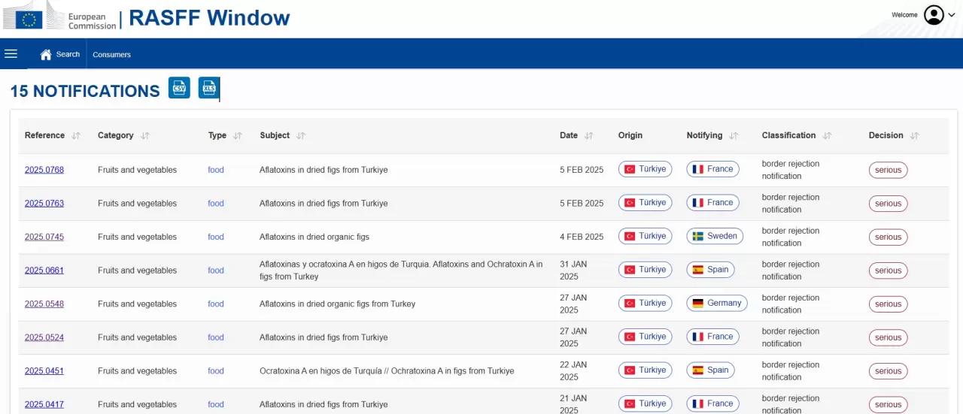963x414 pixels.
Task: Click Spain notifying badge in row 2025.0661
Action: 710,269
